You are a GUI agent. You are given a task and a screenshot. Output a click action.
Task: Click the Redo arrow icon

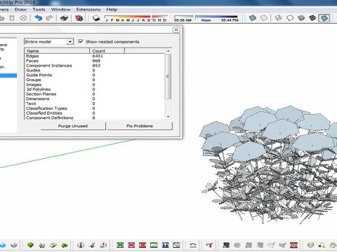(49, 18)
